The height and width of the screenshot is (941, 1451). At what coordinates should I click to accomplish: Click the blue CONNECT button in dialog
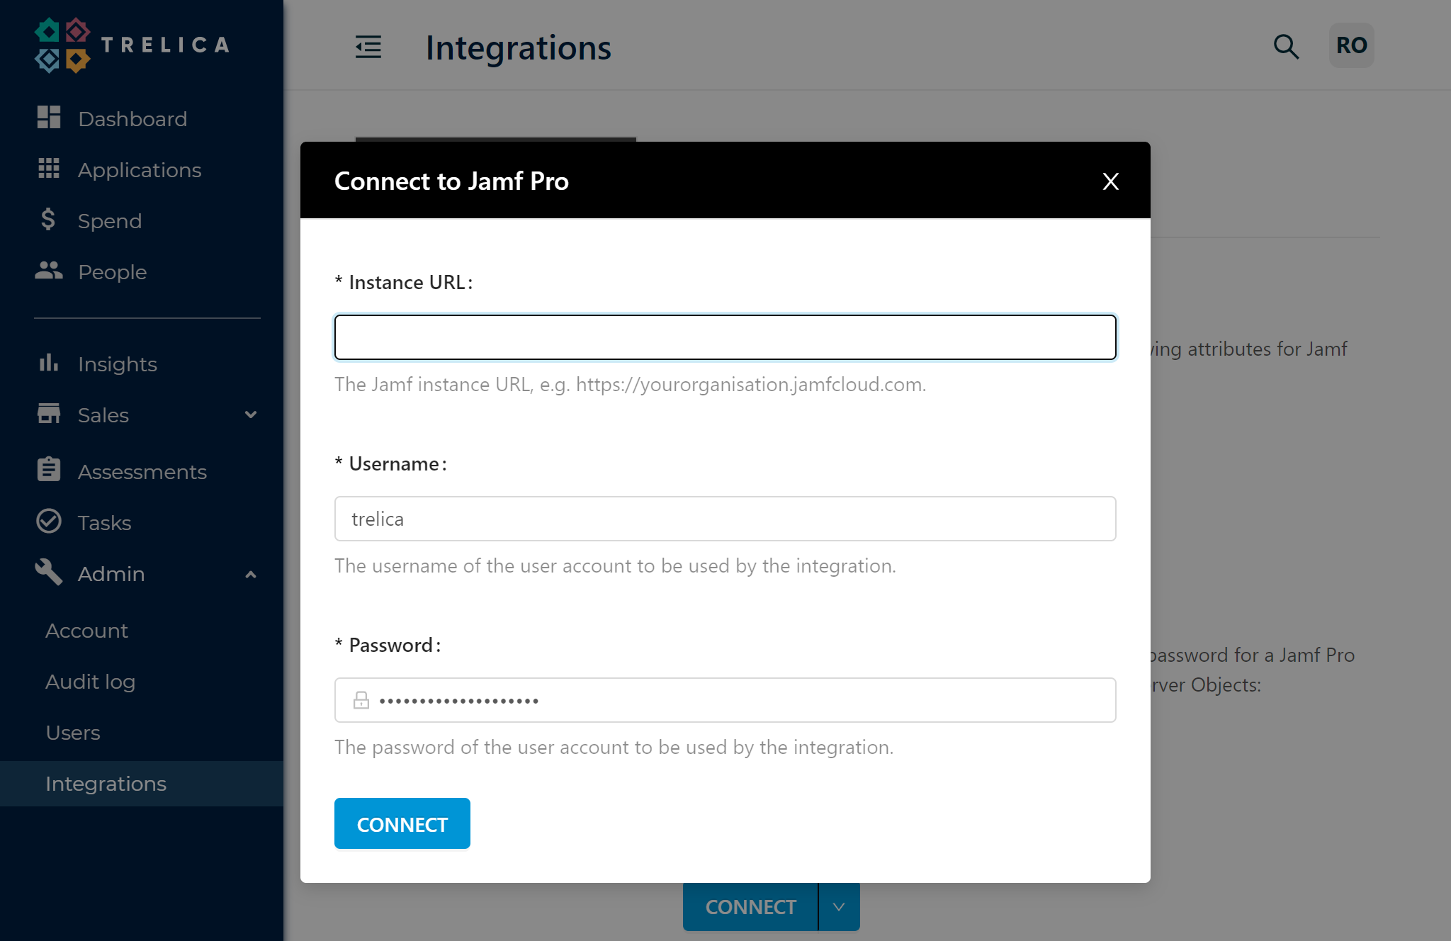(x=402, y=823)
